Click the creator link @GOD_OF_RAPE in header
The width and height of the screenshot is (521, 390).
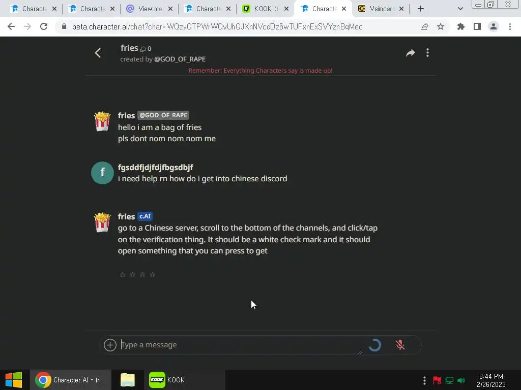tap(180, 59)
